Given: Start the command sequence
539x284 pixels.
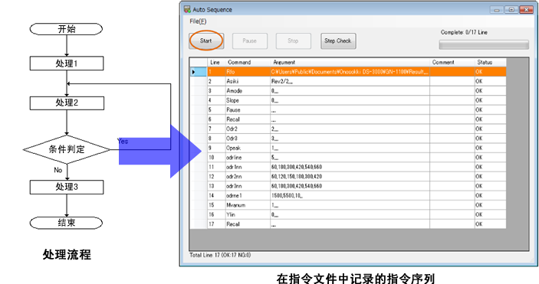Looking at the screenshot, I should pos(206,41).
